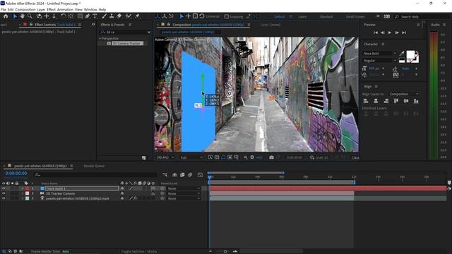Open the font family dropdown
452x254 pixels.
point(380,54)
